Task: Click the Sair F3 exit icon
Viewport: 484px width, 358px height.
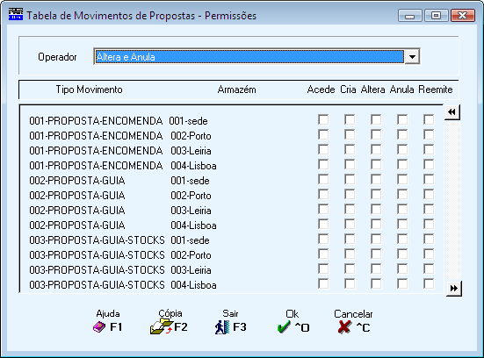Action: [x=222, y=327]
